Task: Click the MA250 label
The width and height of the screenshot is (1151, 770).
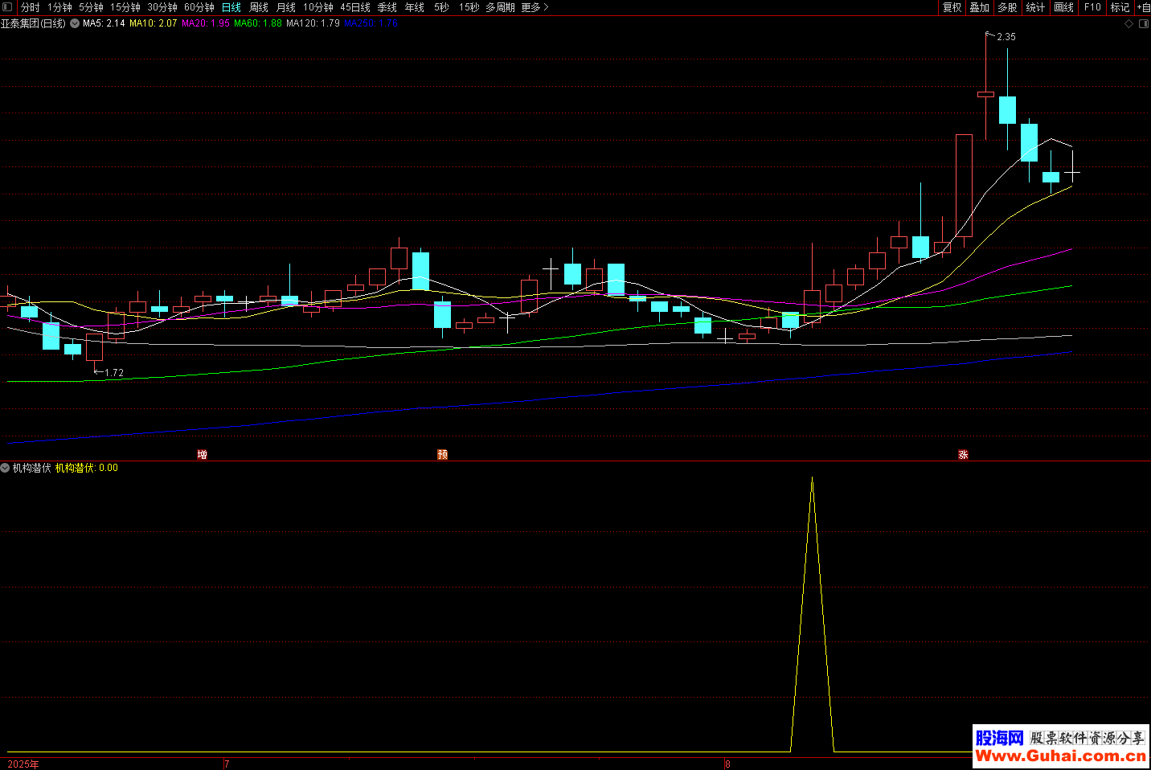Action: pos(371,23)
